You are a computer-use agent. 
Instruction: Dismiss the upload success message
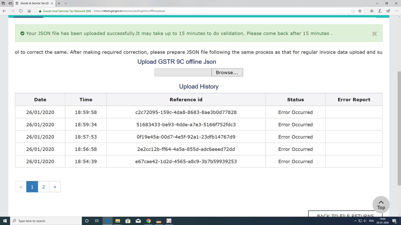click(374, 33)
